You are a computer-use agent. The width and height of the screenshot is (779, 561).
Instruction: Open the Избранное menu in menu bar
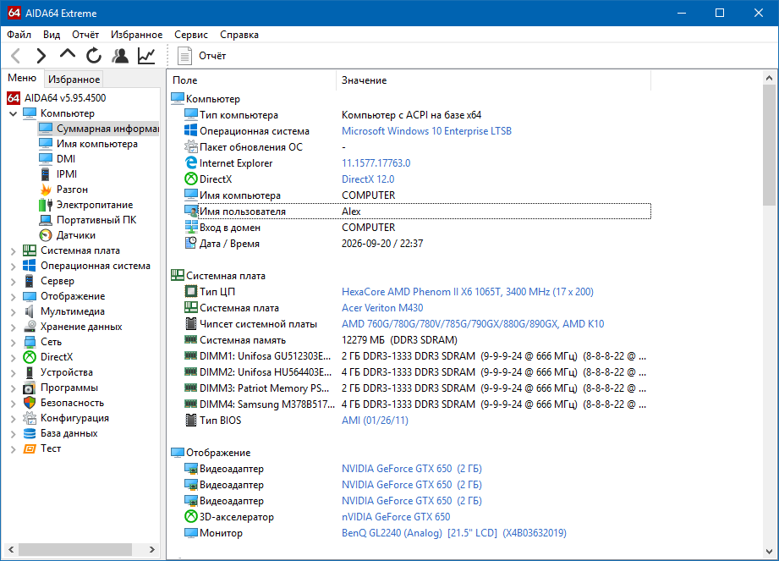click(x=137, y=35)
